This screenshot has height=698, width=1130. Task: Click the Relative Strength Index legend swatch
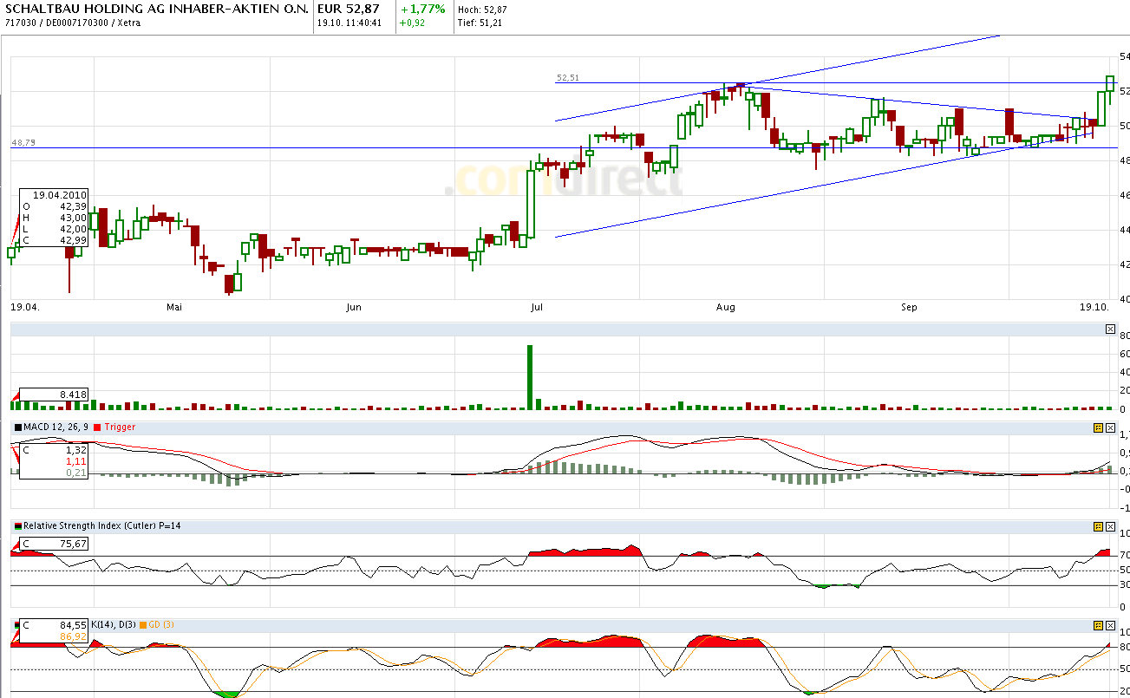point(17,526)
